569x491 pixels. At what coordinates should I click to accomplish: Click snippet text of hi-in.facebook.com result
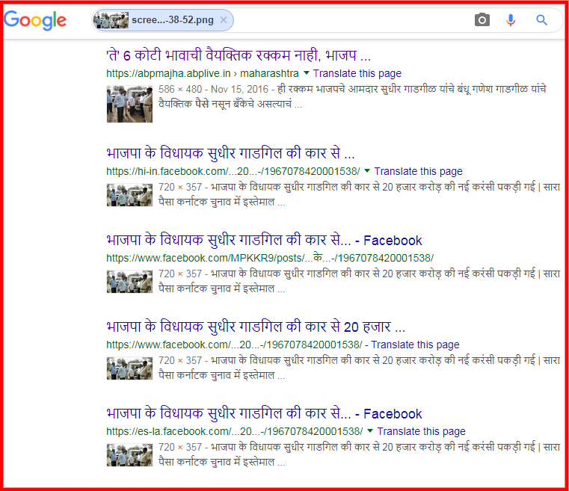[359, 194]
